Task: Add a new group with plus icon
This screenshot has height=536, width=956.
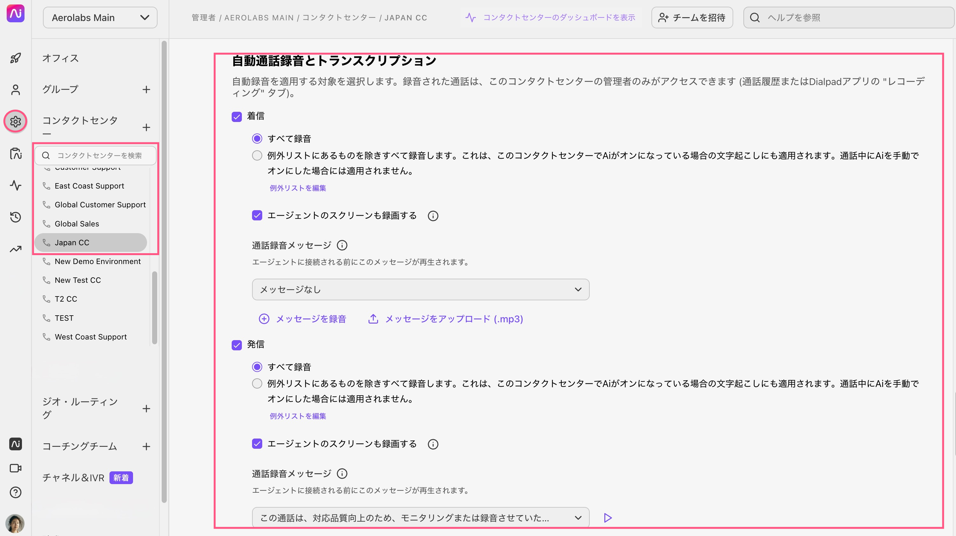Action: click(146, 89)
